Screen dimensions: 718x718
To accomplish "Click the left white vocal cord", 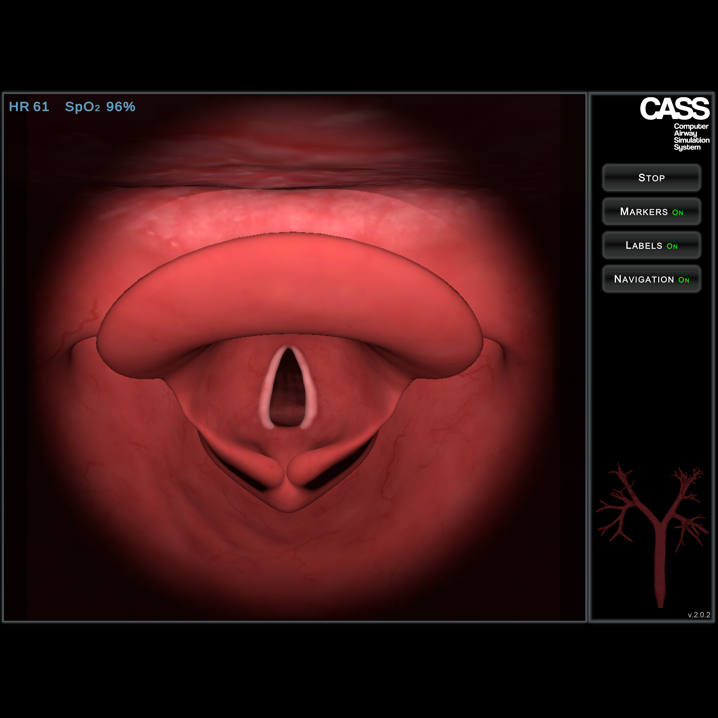I will (x=268, y=390).
